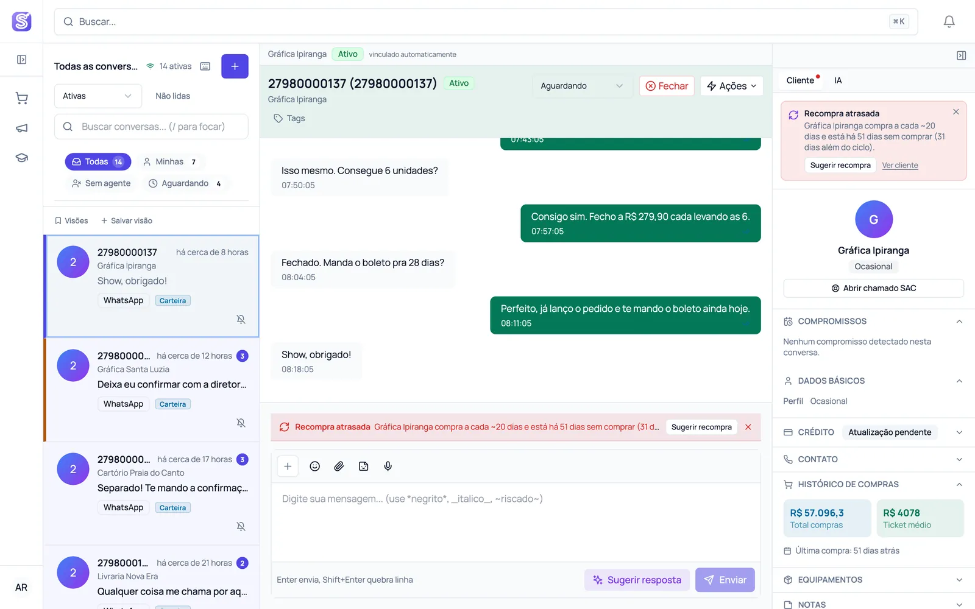Screen dimensions: 975x609
Task: Expand the Crédito section
Action: (873, 432)
